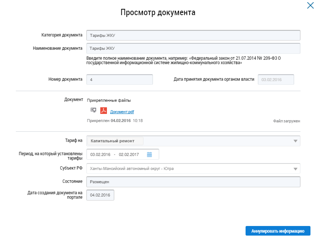Click the period start date 03.02.2016

pos(100,154)
